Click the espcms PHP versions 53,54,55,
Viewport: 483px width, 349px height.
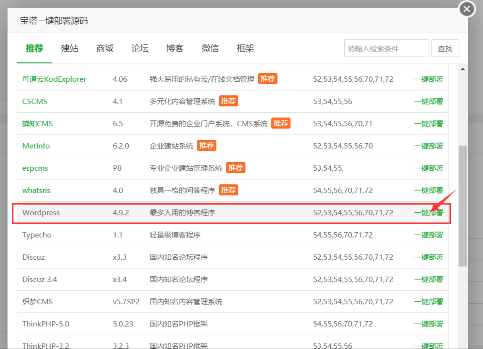pos(329,168)
